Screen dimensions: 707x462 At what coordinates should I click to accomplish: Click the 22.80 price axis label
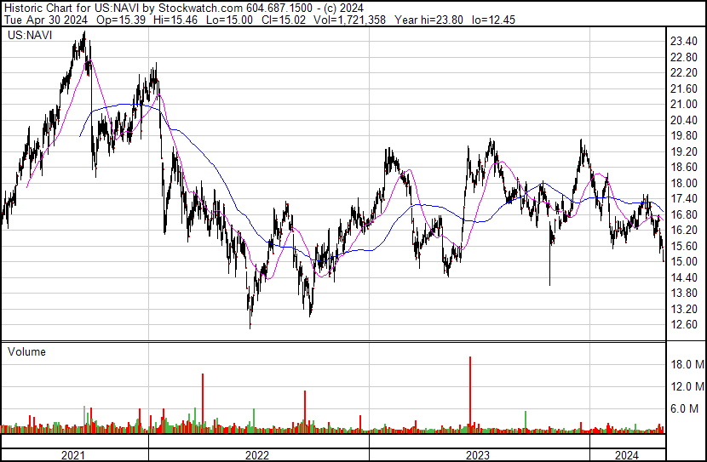684,57
